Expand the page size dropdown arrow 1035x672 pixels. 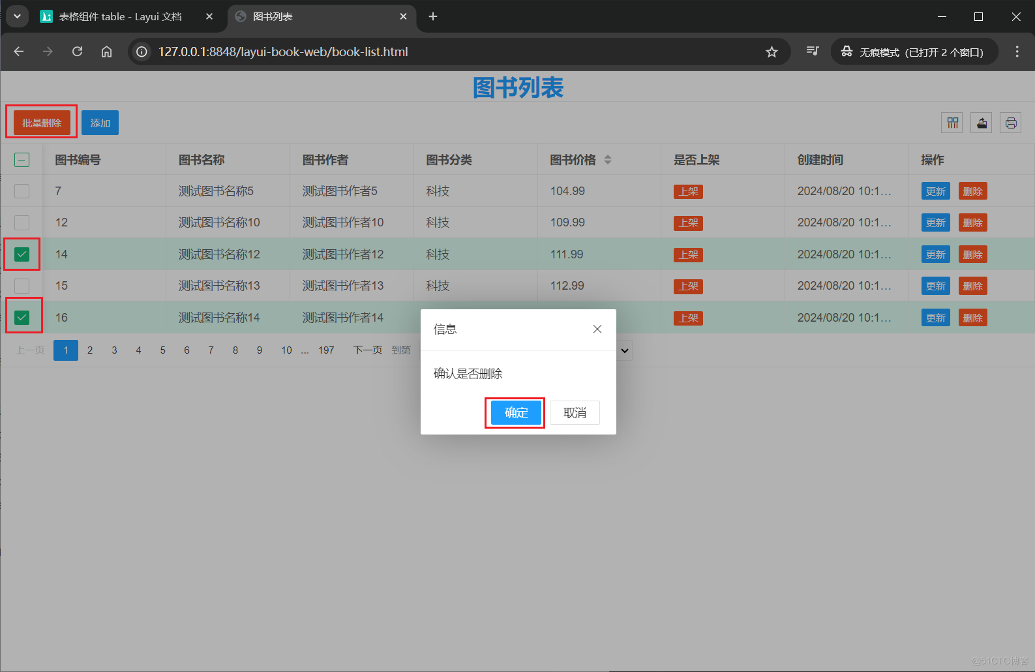[624, 350]
